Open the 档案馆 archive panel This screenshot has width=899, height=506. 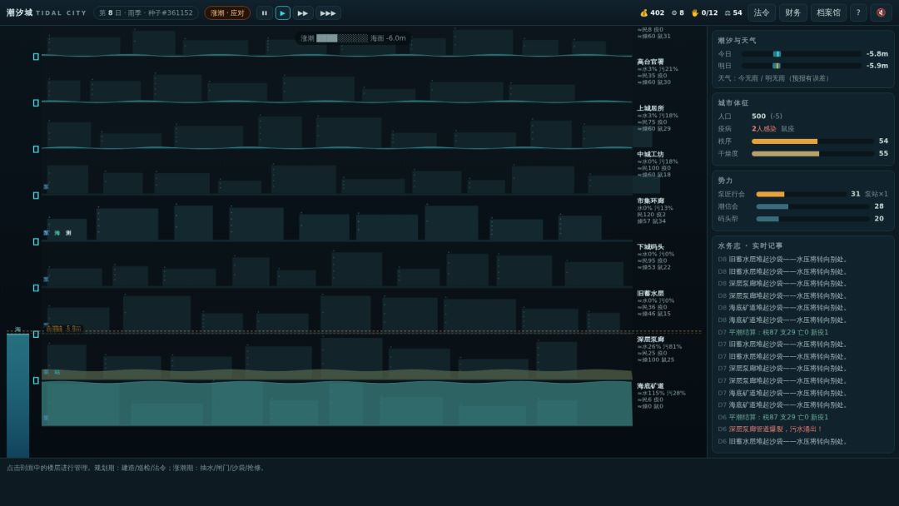[828, 12]
